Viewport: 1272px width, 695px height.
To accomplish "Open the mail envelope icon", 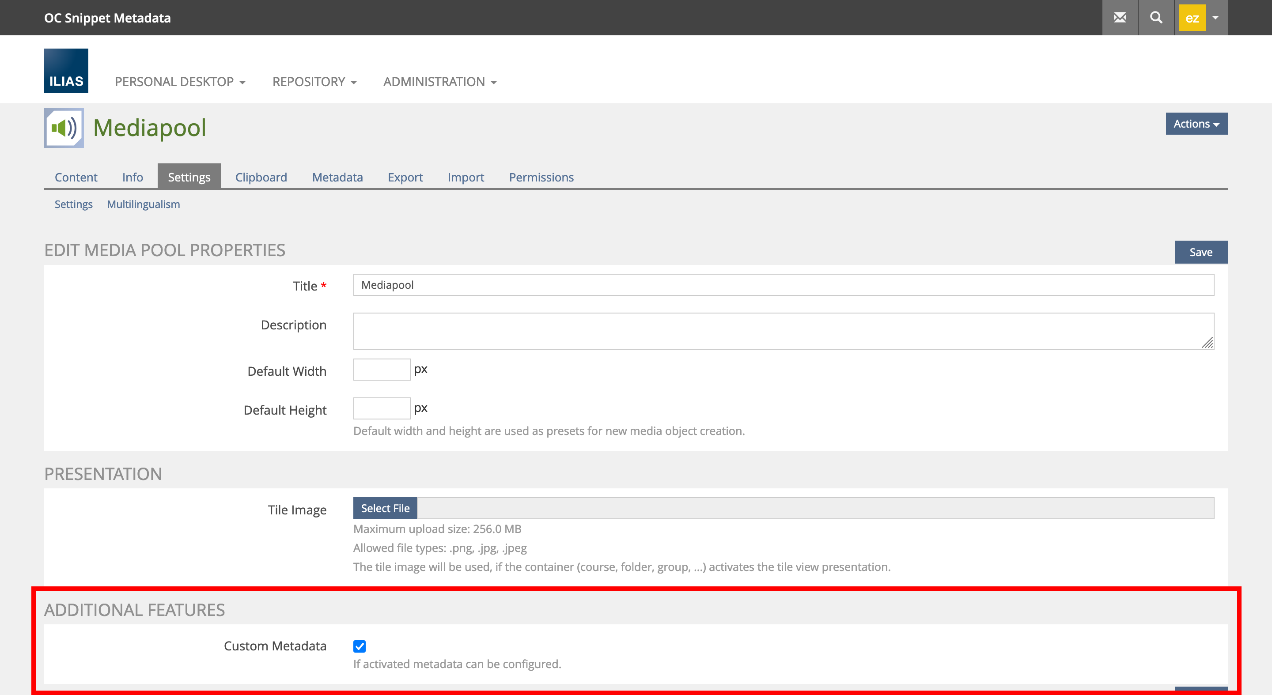I will pos(1120,18).
